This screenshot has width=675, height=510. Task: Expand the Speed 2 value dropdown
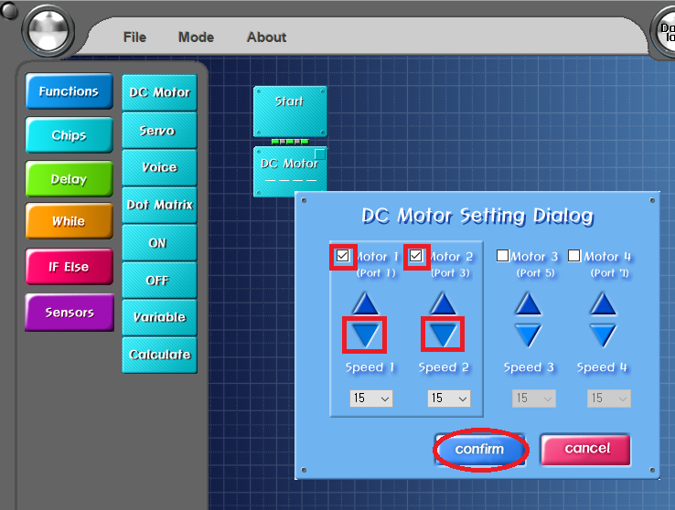[x=448, y=398]
